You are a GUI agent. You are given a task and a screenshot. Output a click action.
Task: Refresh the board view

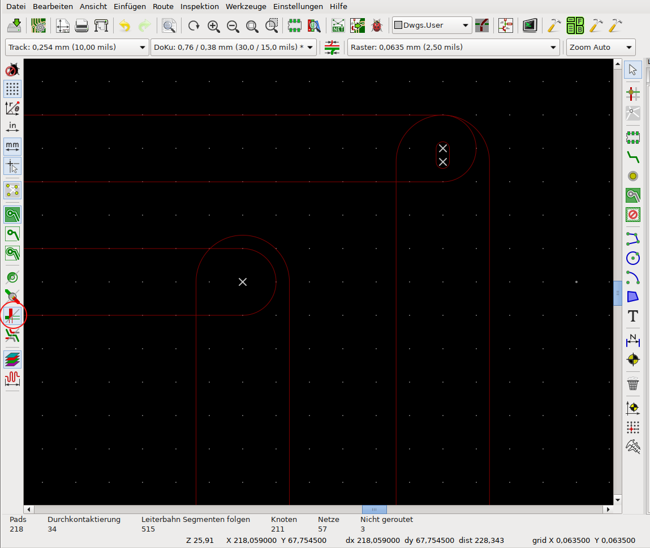click(x=193, y=25)
